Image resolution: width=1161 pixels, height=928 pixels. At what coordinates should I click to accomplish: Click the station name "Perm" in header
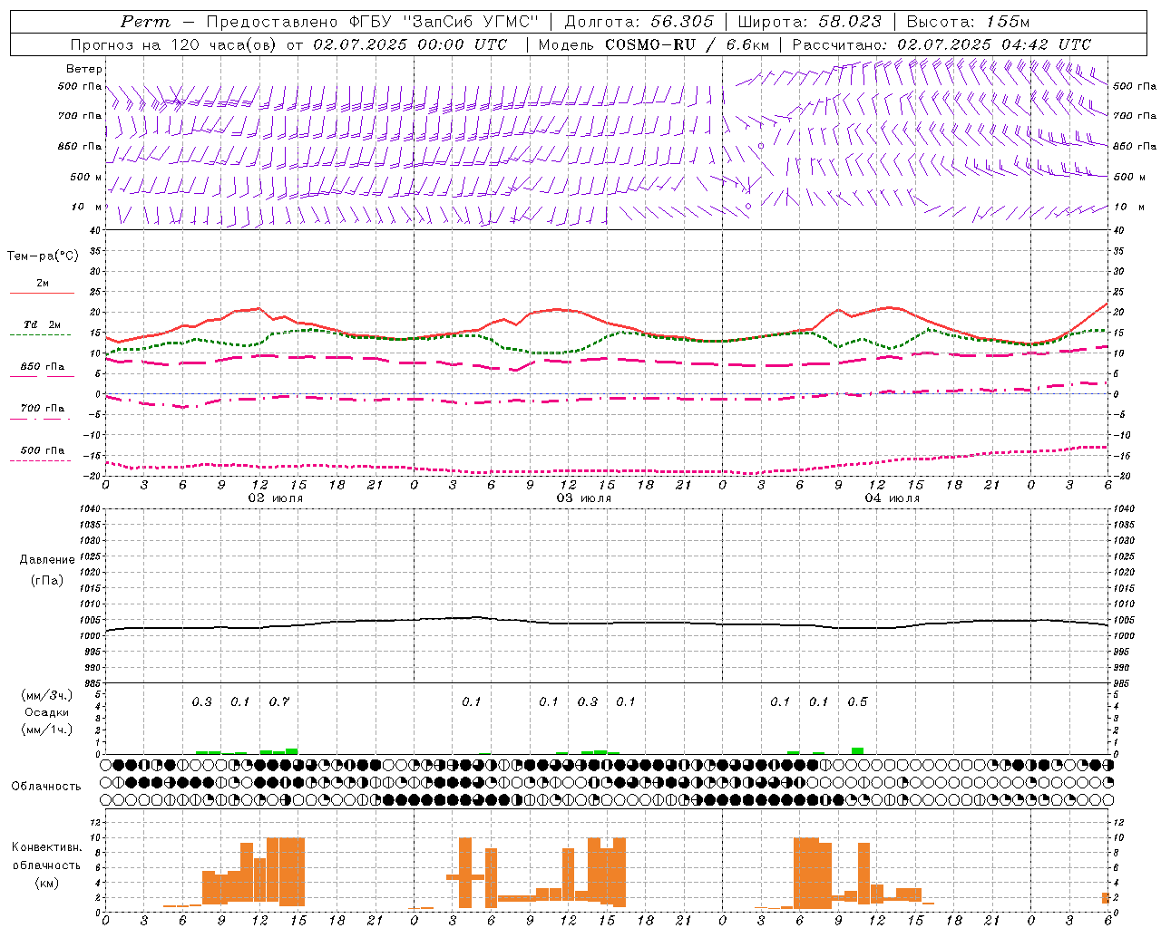[145, 22]
